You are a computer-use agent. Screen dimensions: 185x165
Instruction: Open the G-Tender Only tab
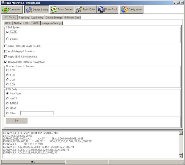pyautogui.click(x=72, y=18)
